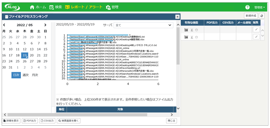Click the scroll-up arrow of the chart panel

pyautogui.click(x=178, y=25)
